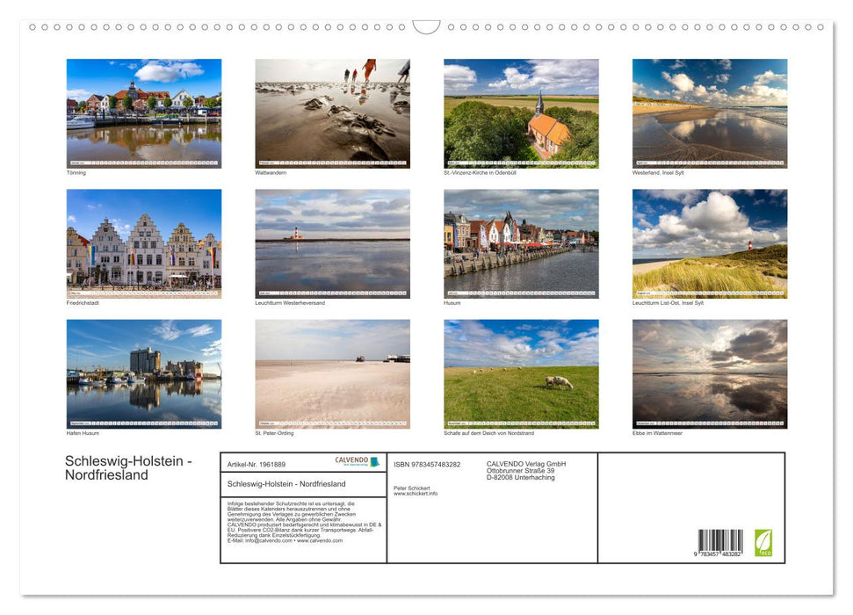
Task: Open the Leuchtturm Westerheversand lighthouse thumbnail
Action: 332,242
